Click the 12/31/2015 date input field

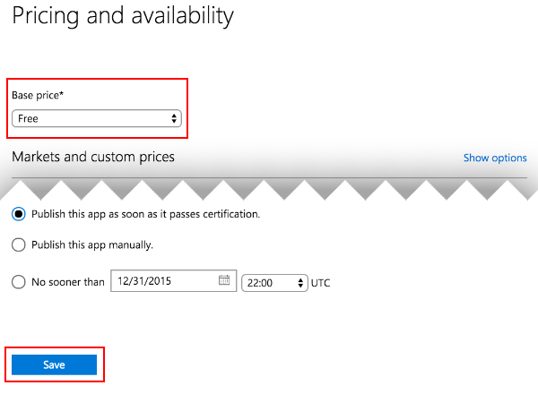click(x=161, y=281)
